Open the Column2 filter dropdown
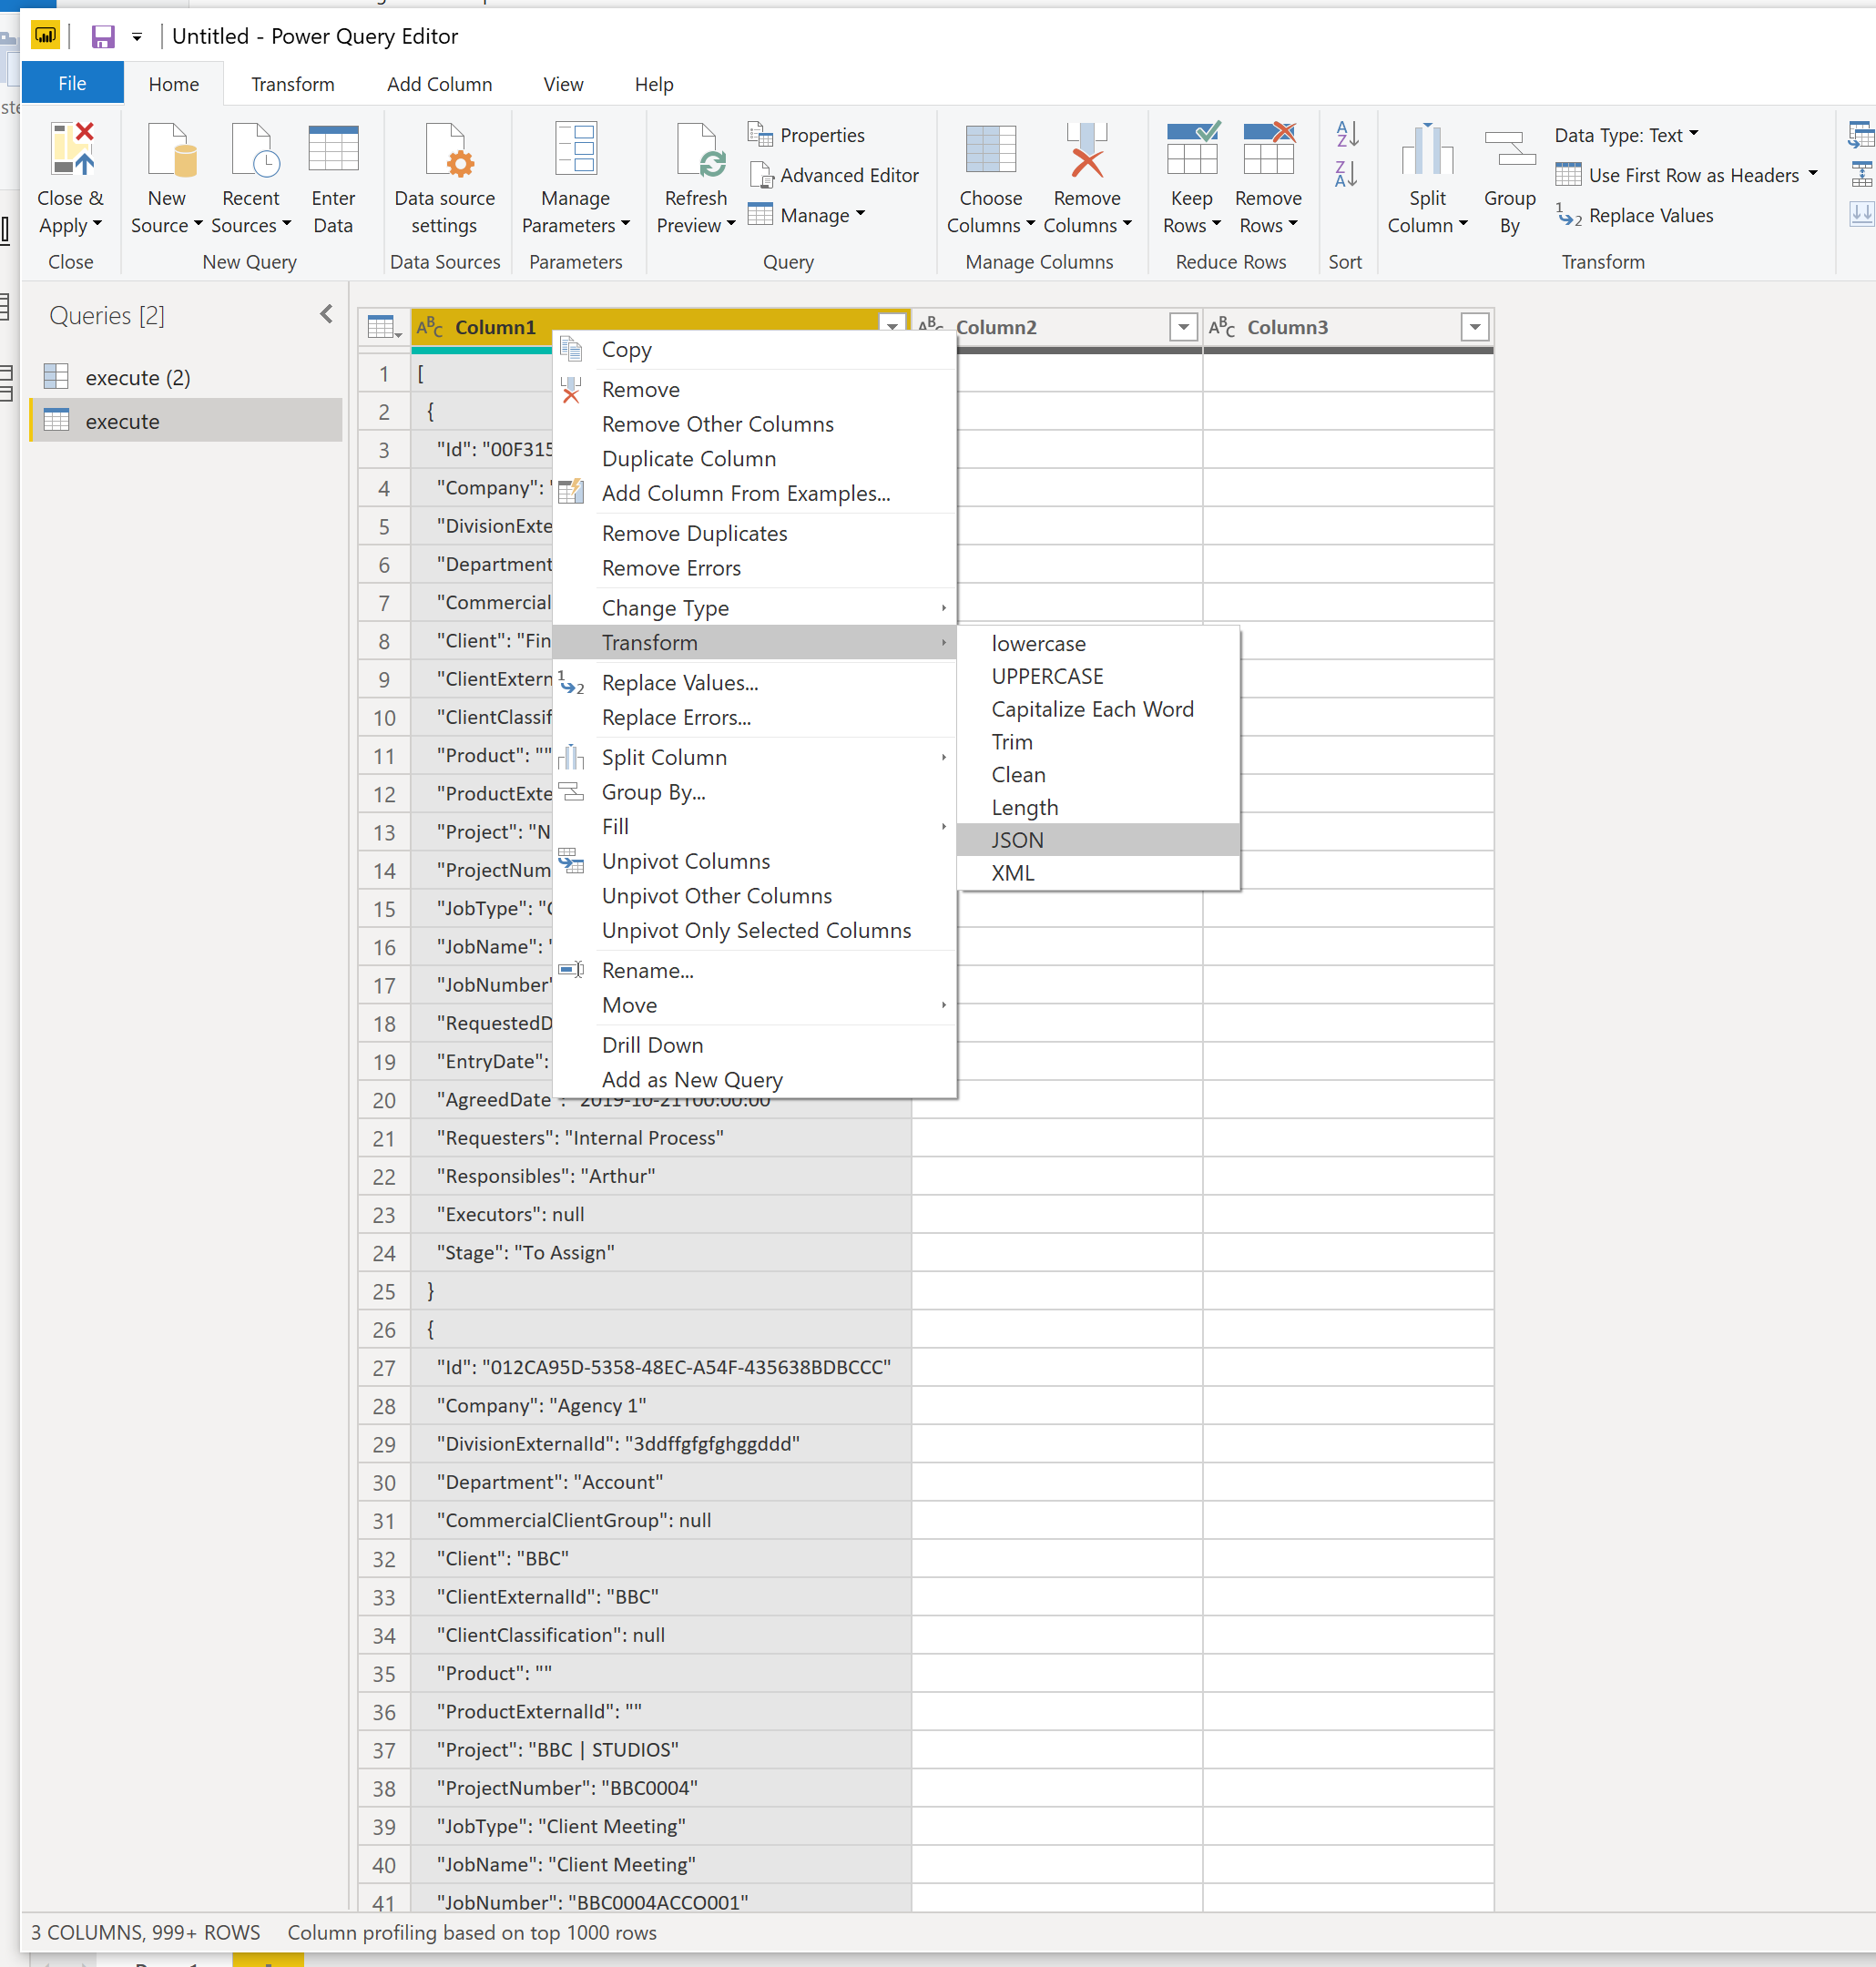The width and height of the screenshot is (1876, 1967). [x=1182, y=326]
